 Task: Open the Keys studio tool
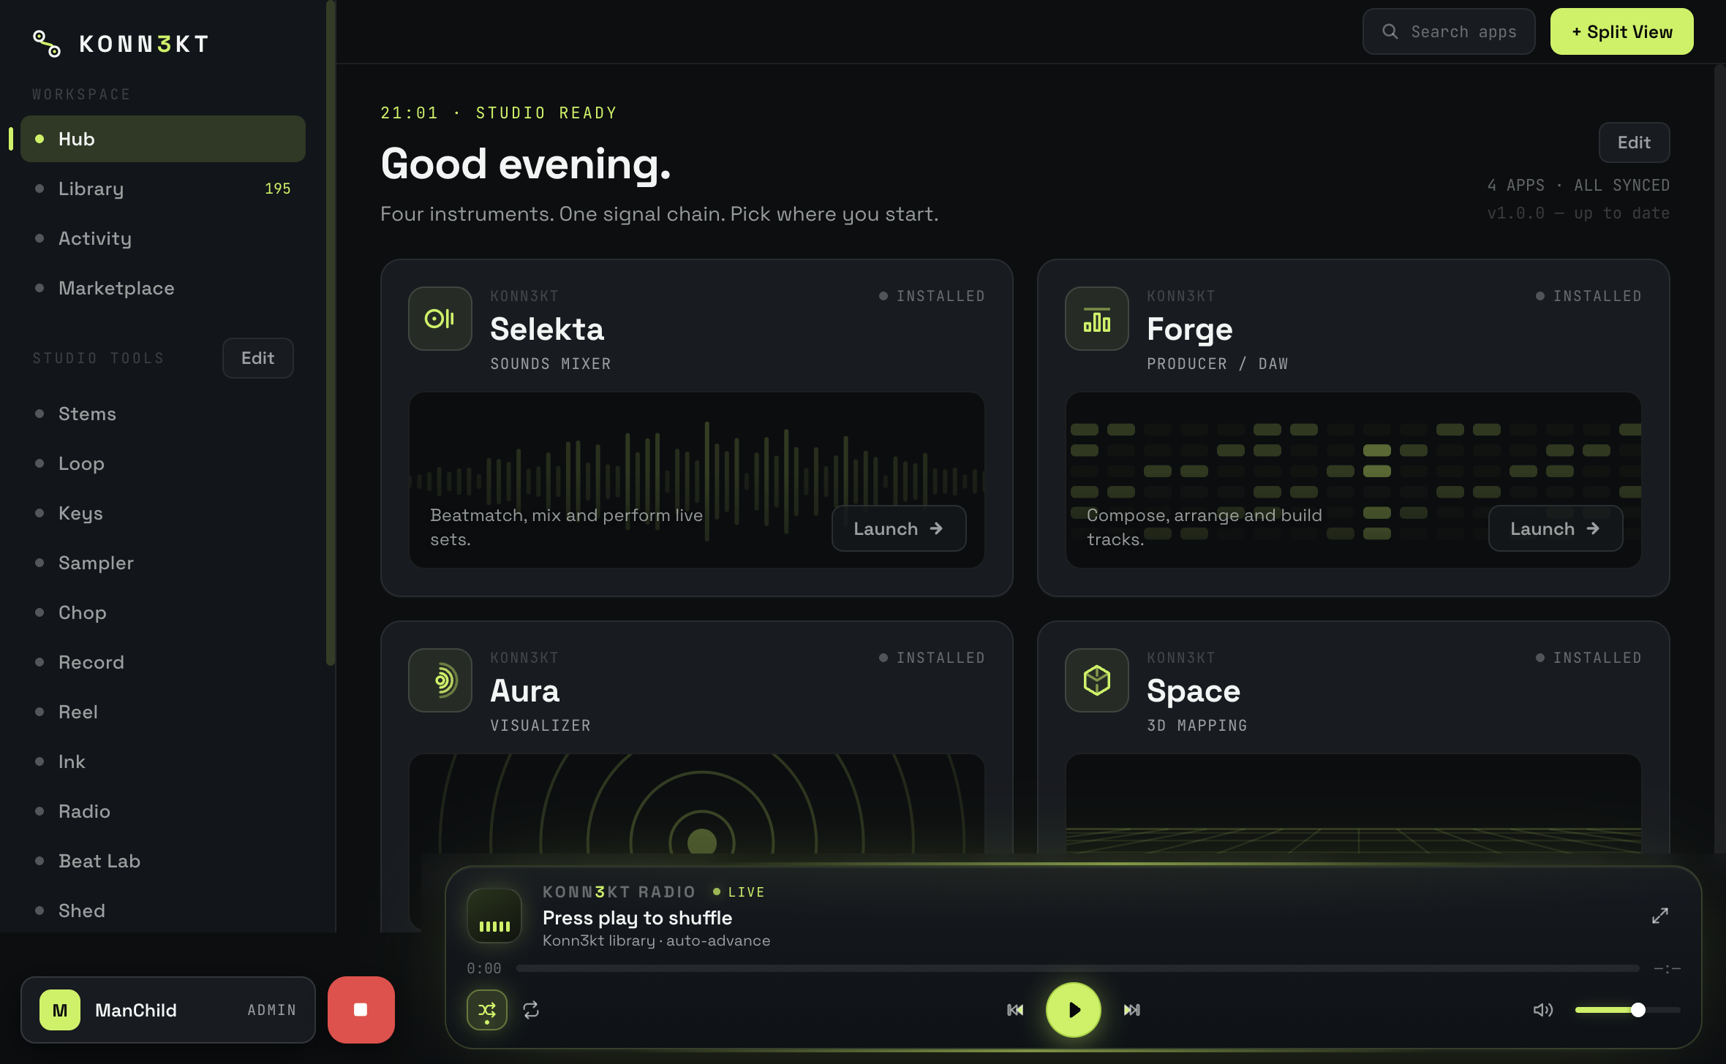click(163, 513)
